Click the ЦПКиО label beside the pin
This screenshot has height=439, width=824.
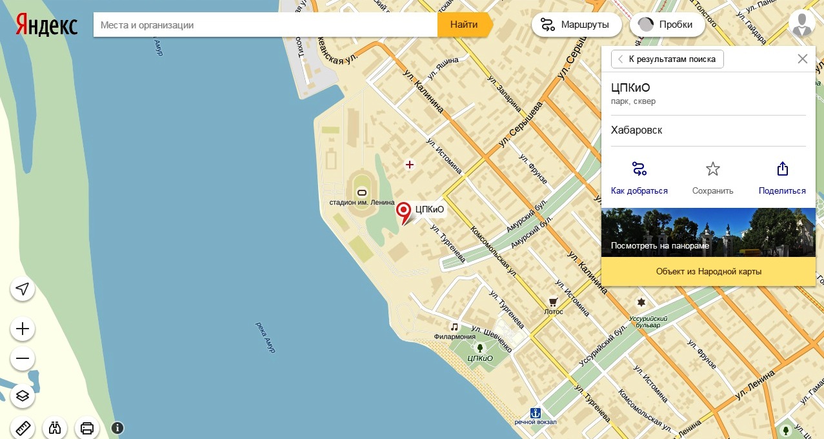pos(430,209)
